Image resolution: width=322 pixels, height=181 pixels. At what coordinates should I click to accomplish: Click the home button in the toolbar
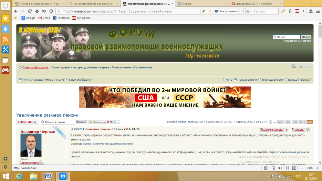click(37, 11)
